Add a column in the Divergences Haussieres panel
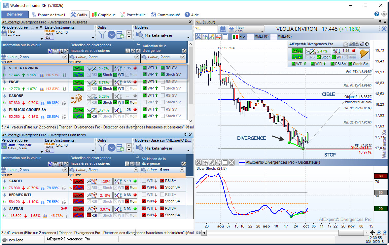Screen dimensions: 389x245 coord(120,35)
